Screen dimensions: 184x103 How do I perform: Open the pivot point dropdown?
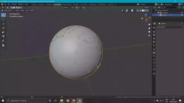[73, 8]
